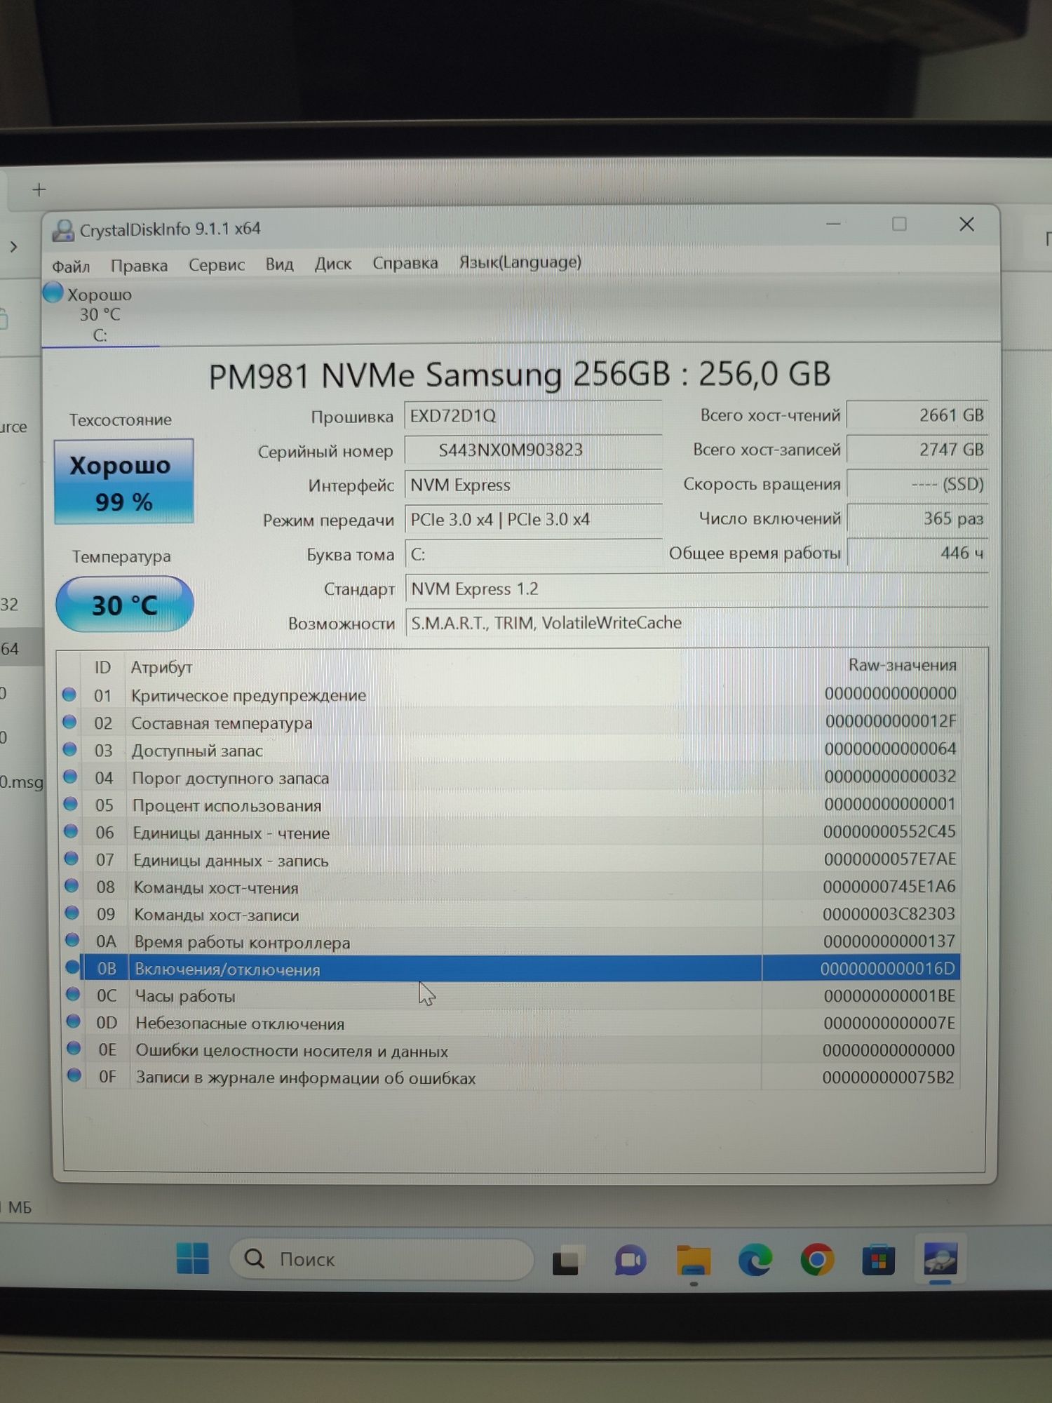Click the status dot for Составная температура row
Image resolution: width=1052 pixels, height=1403 pixels.
coord(69,722)
